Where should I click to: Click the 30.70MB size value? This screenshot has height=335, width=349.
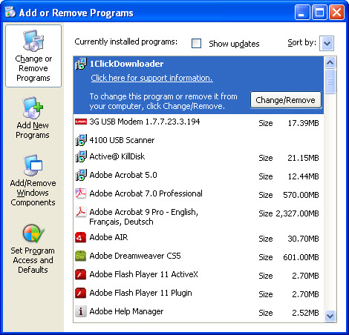(x=303, y=239)
